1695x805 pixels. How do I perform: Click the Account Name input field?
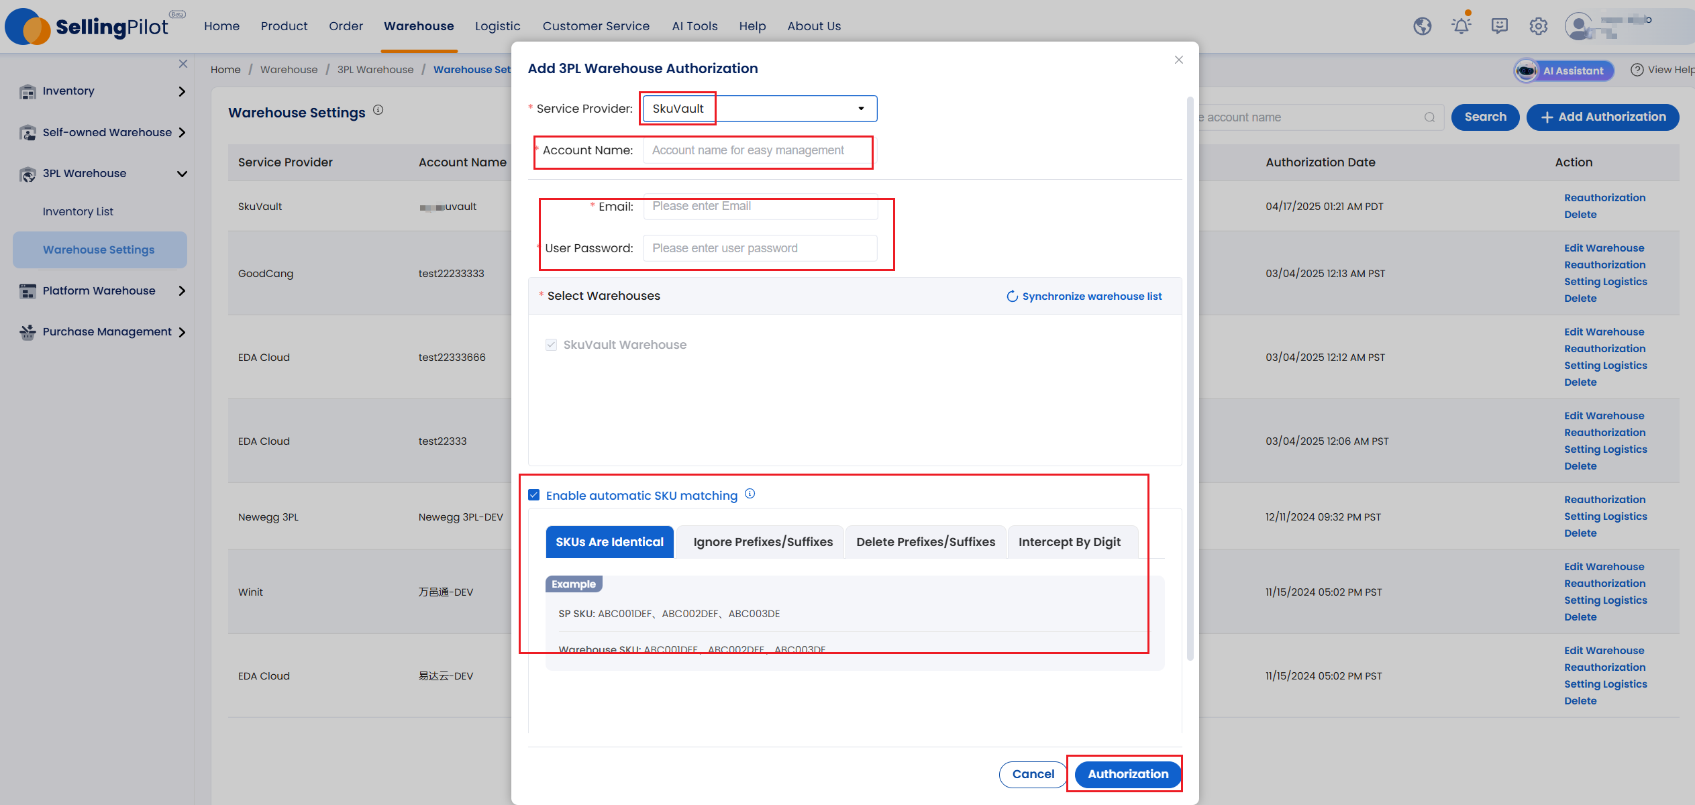760,150
